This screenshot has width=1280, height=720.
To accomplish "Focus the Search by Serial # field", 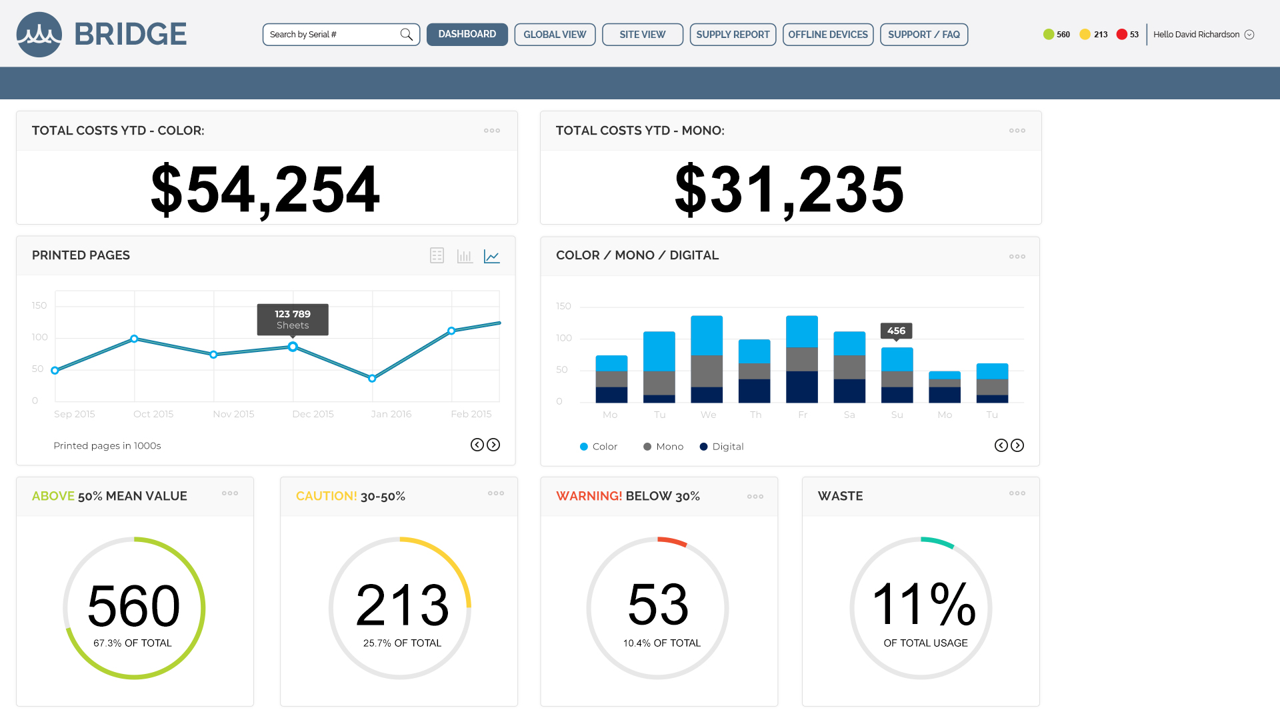I will coord(341,35).
